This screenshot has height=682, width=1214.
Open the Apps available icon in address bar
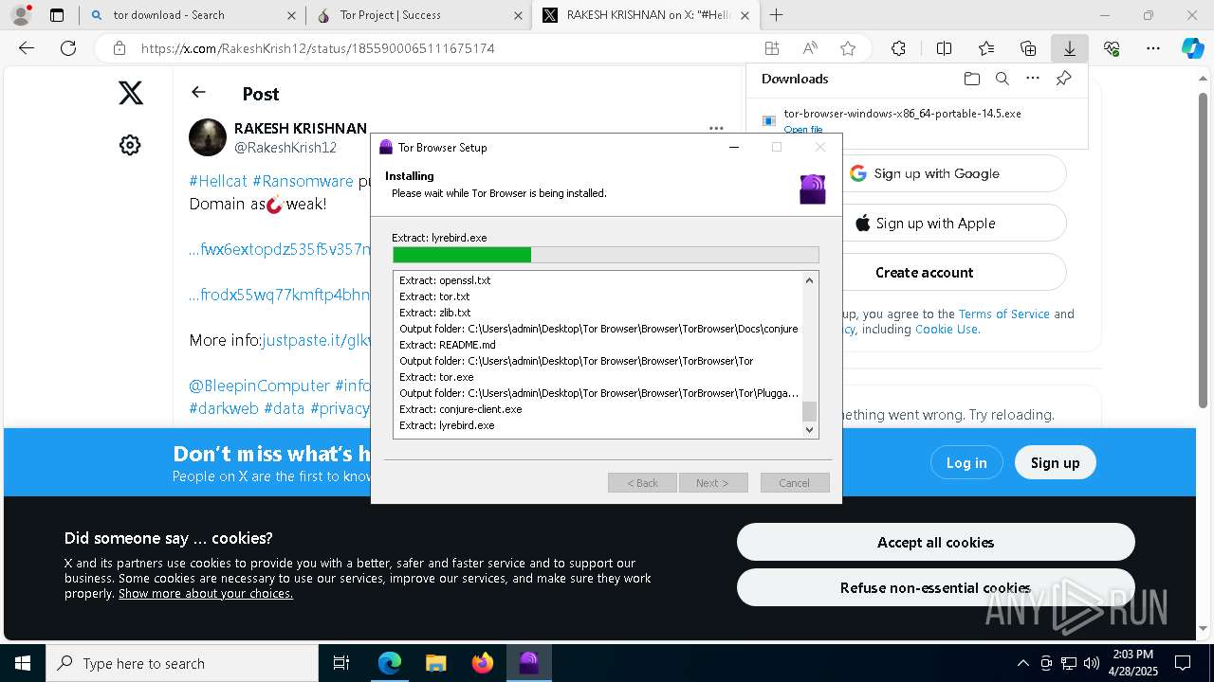[772, 48]
